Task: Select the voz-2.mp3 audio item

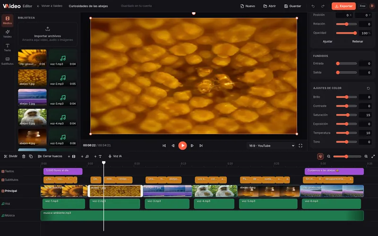Action: point(63,77)
